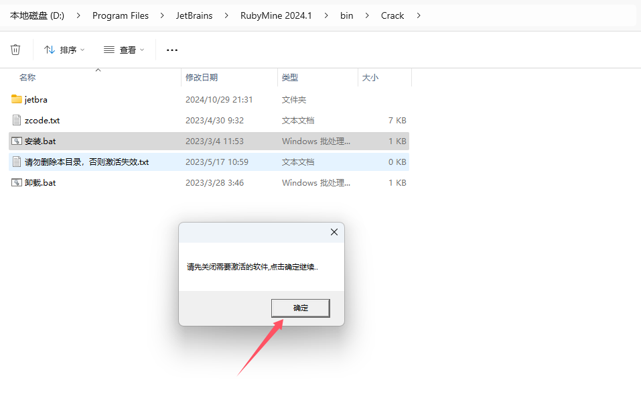Click the jetbra folder icon
The width and height of the screenshot is (641, 419).
(16, 99)
